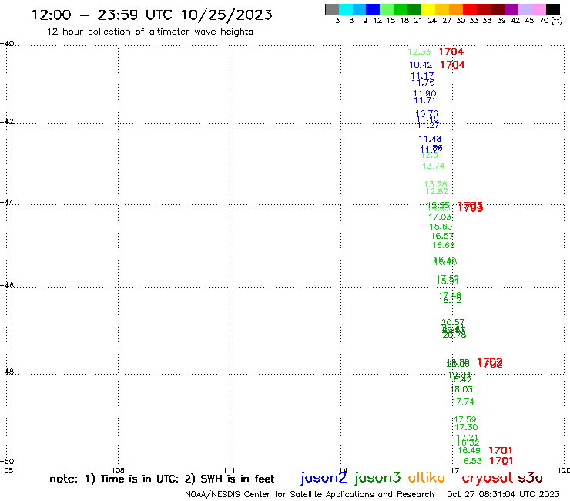Click the s3a satellite label
Image resolution: width=570 pixels, height=501 pixels.
point(530,478)
